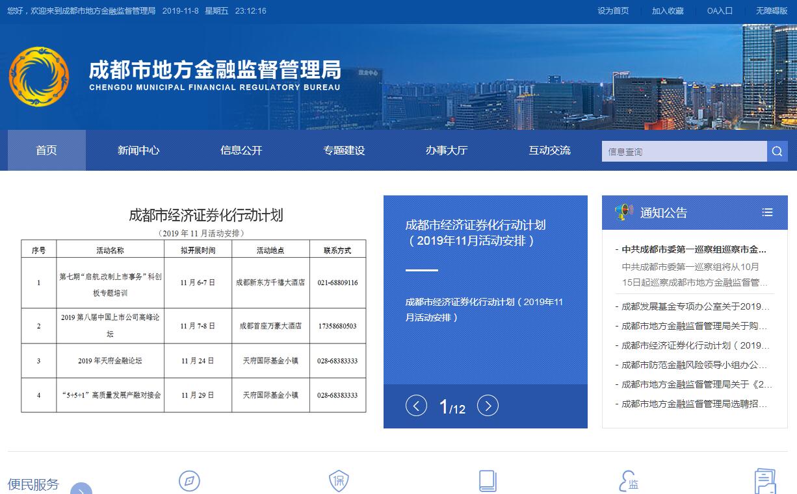
Task: Switch to the 办事大厅 tab
Action: click(x=447, y=150)
